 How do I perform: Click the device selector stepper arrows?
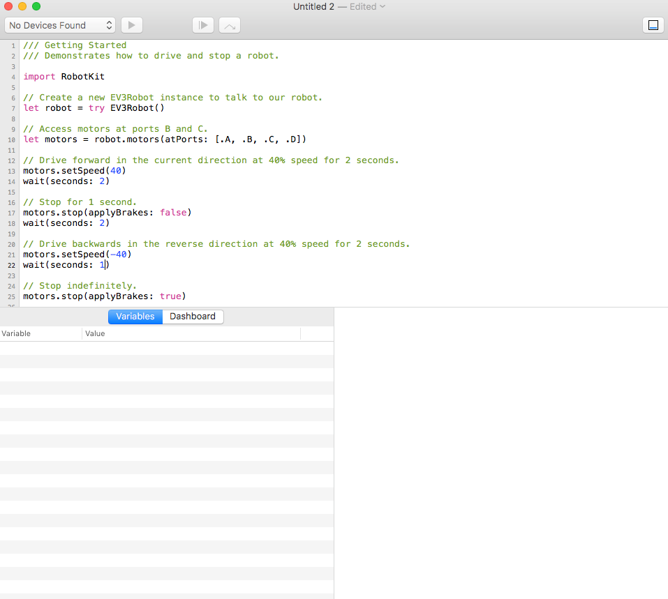[109, 25]
